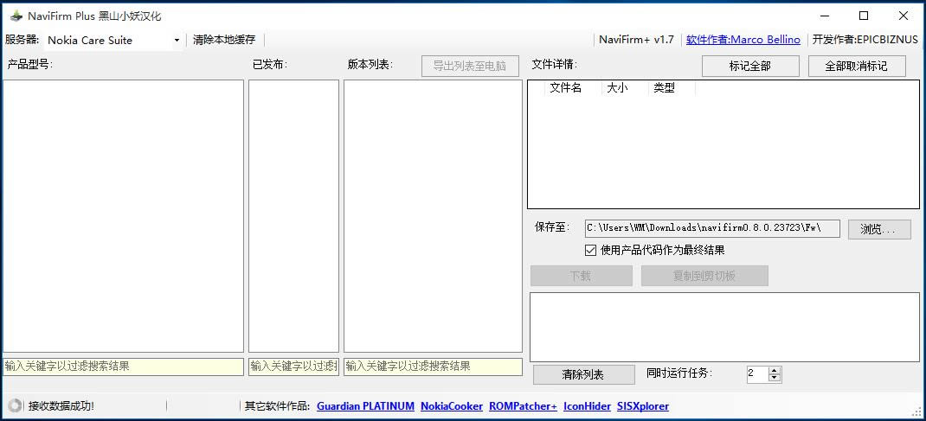Click the status spinner icon at bottom left

pyautogui.click(x=15, y=405)
